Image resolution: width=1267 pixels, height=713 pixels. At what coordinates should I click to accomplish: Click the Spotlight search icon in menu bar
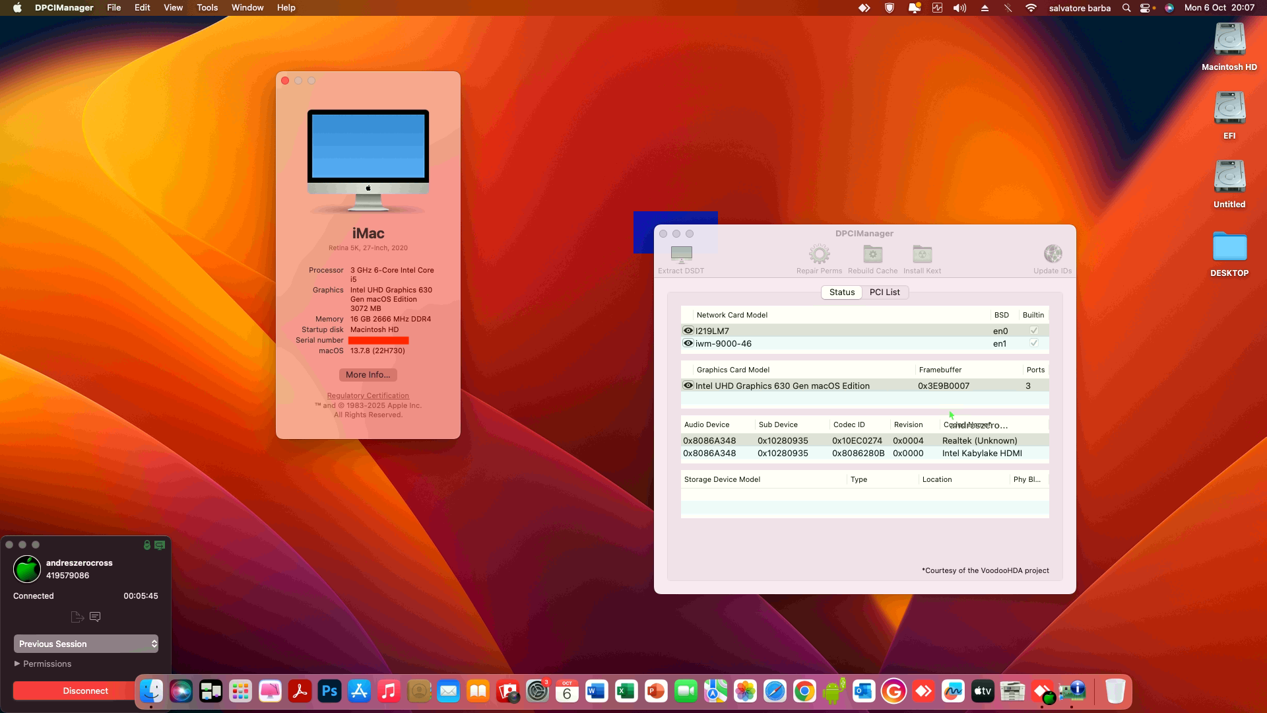click(x=1126, y=8)
